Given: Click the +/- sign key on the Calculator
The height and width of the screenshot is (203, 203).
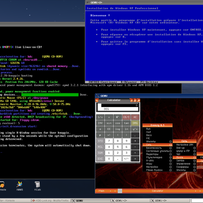Looking at the screenshot, I should coord(126,159).
